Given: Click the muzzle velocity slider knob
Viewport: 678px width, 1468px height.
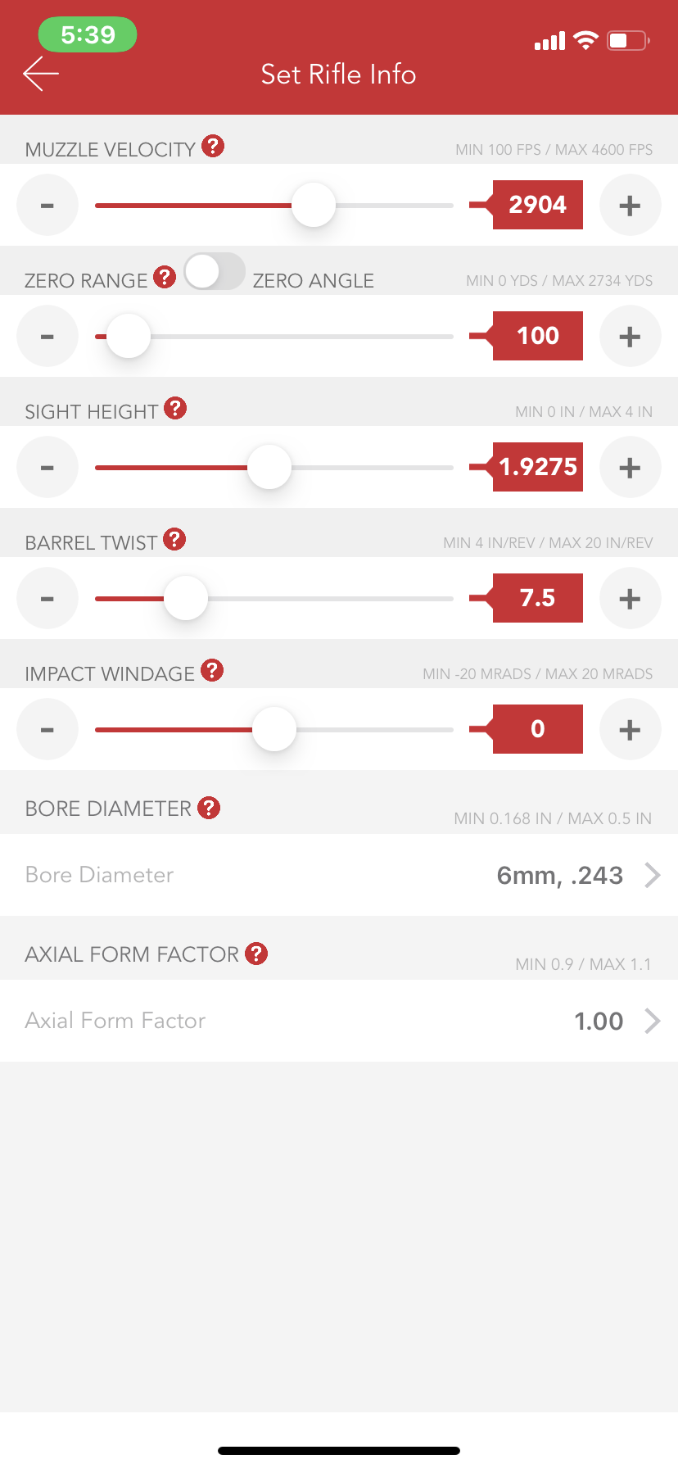Looking at the screenshot, I should coord(314,205).
